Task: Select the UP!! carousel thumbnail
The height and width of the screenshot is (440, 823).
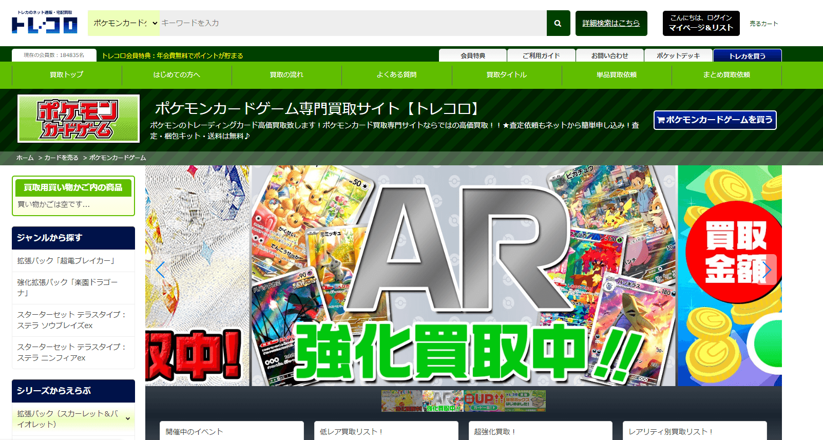Action: (484, 401)
